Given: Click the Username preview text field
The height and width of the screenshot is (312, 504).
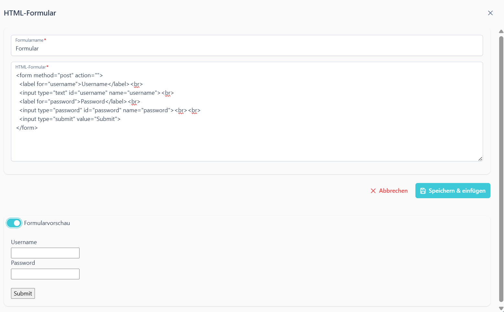Looking at the screenshot, I should pyautogui.click(x=45, y=253).
